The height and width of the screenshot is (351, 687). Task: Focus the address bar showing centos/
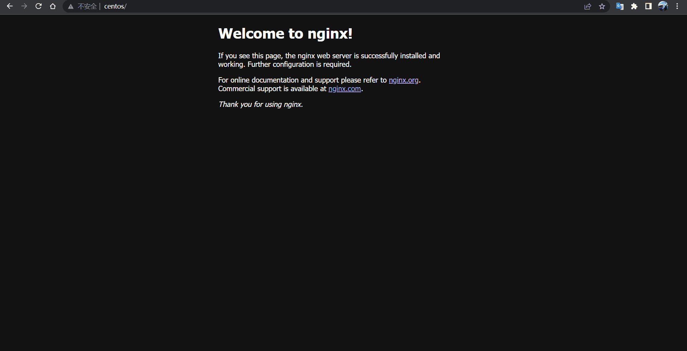[286, 6]
